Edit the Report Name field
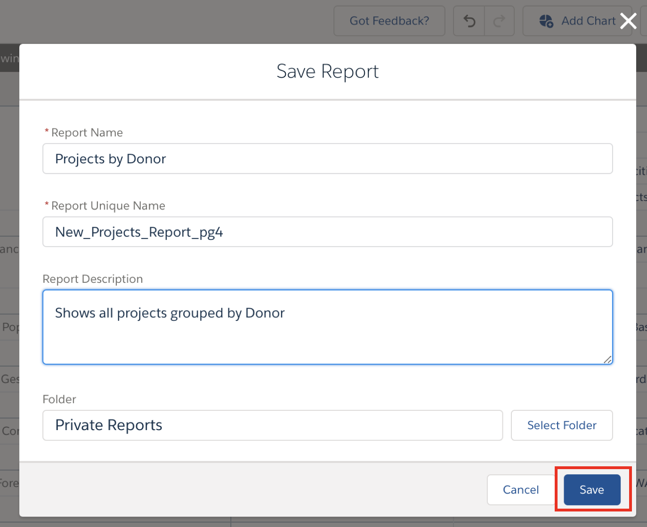Viewport: 647px width, 527px height. (328, 159)
